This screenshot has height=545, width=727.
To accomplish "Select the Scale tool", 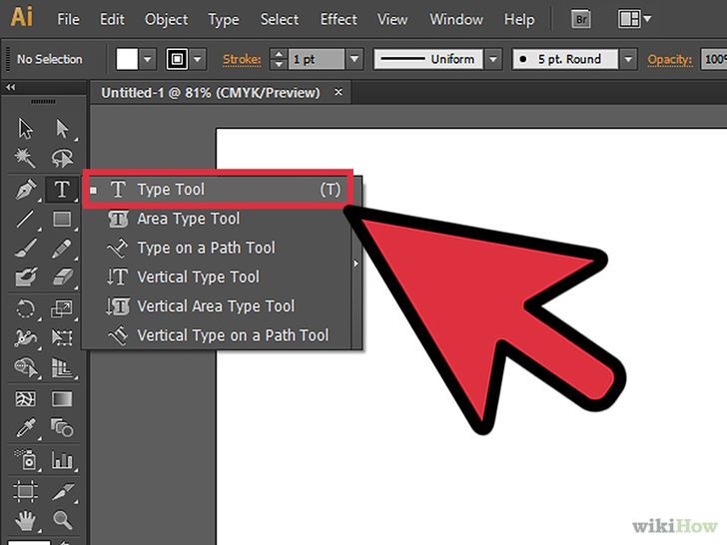I will pos(62,309).
